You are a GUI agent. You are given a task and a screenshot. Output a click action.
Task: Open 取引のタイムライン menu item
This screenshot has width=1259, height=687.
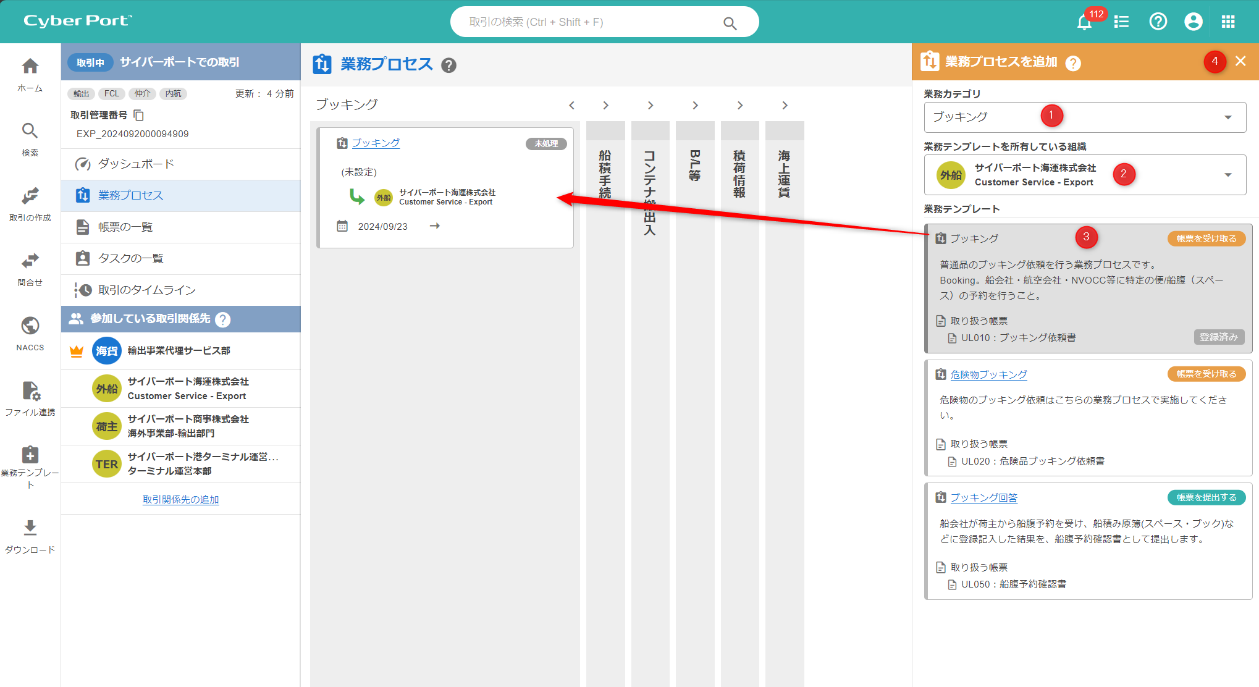coord(146,290)
